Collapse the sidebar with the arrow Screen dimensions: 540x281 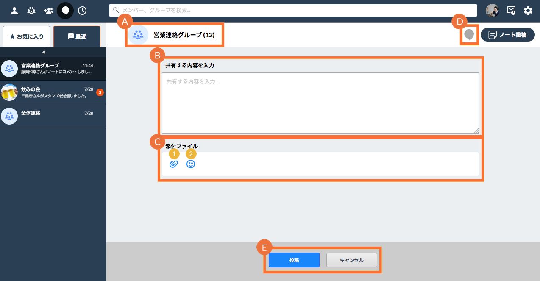tap(43, 52)
